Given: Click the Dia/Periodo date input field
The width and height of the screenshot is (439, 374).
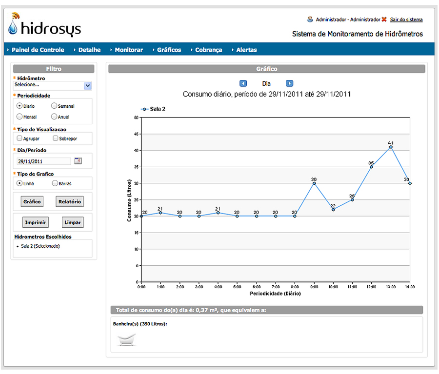Looking at the screenshot, I should [x=44, y=161].
